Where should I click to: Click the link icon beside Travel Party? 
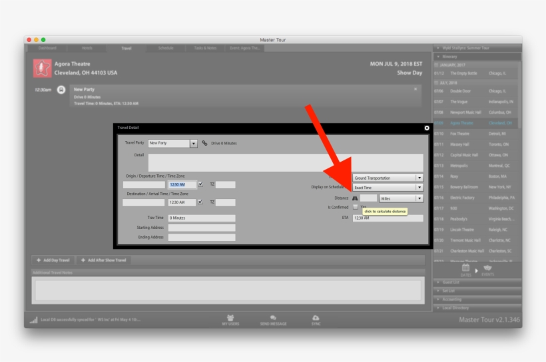click(204, 143)
